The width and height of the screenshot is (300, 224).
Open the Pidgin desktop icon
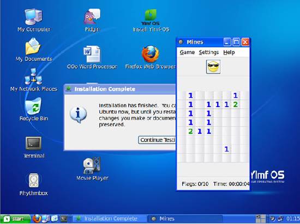92,21
